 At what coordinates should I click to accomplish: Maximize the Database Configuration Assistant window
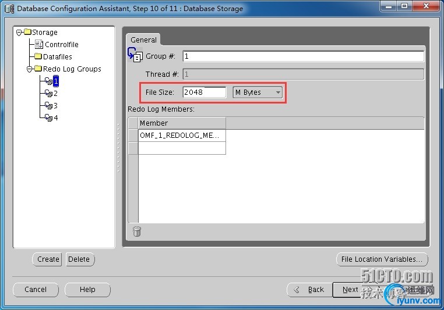point(404,6)
